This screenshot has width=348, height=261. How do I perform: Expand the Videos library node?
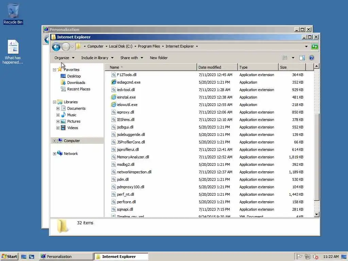pyautogui.click(x=58, y=128)
